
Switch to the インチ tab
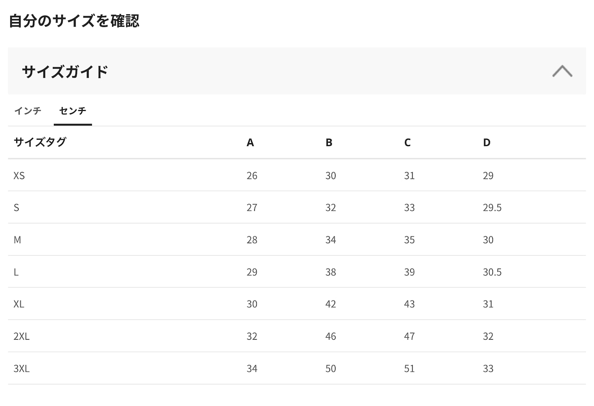(28, 111)
